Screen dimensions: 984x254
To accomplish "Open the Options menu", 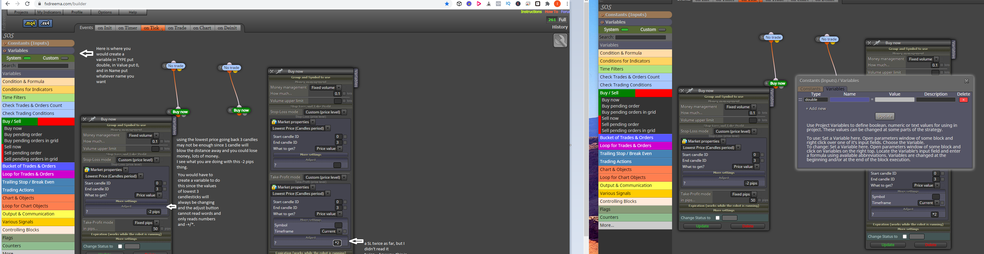I will click(x=105, y=12).
